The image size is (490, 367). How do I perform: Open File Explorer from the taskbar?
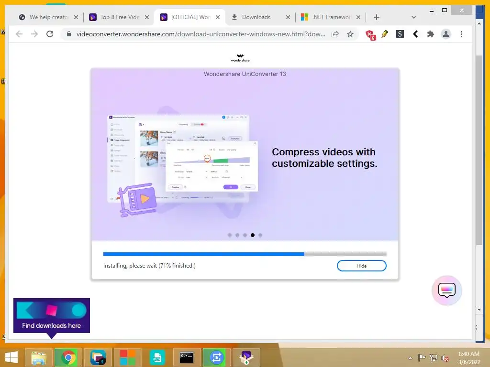tap(38, 357)
